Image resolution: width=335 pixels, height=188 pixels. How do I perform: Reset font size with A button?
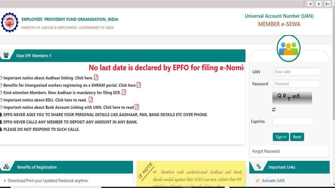[x=319, y=4]
